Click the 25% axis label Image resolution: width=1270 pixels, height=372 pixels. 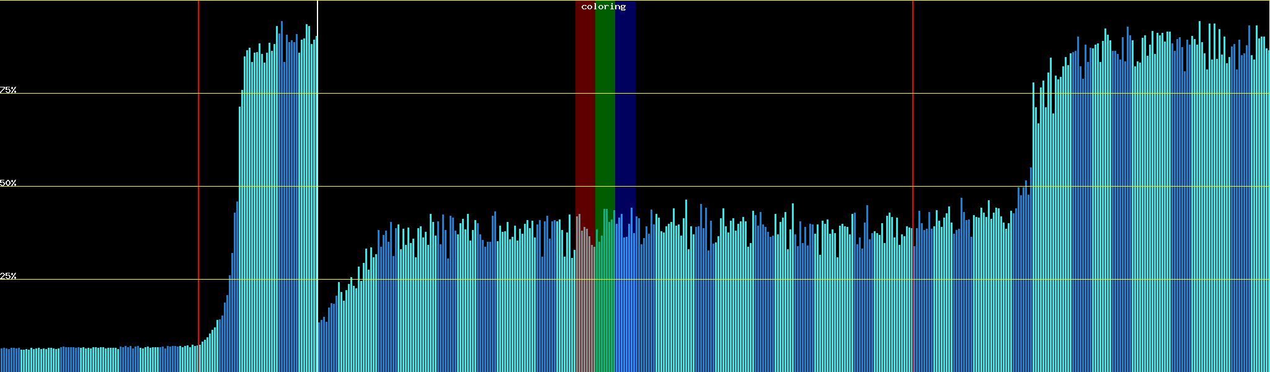[8, 276]
